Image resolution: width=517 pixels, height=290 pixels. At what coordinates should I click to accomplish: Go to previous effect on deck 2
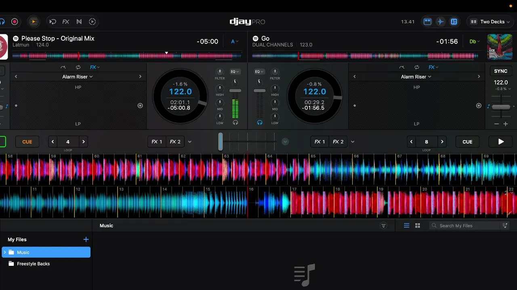[x=355, y=77]
